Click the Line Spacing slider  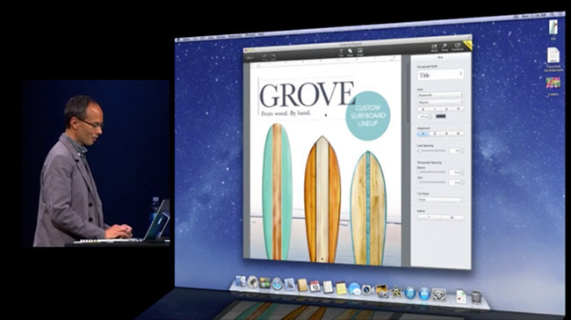click(432, 150)
